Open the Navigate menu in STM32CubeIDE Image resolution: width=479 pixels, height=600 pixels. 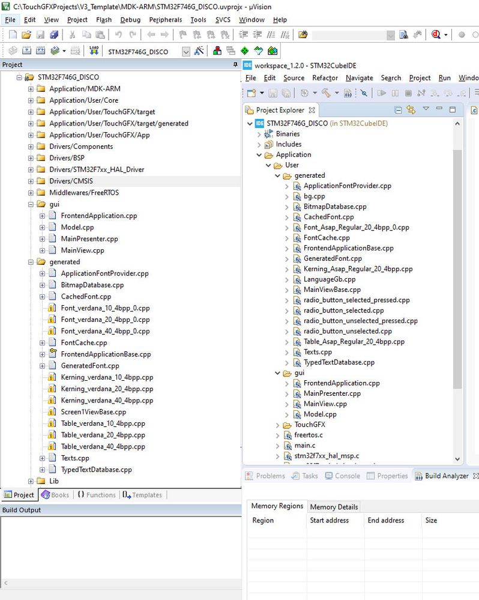(360, 78)
